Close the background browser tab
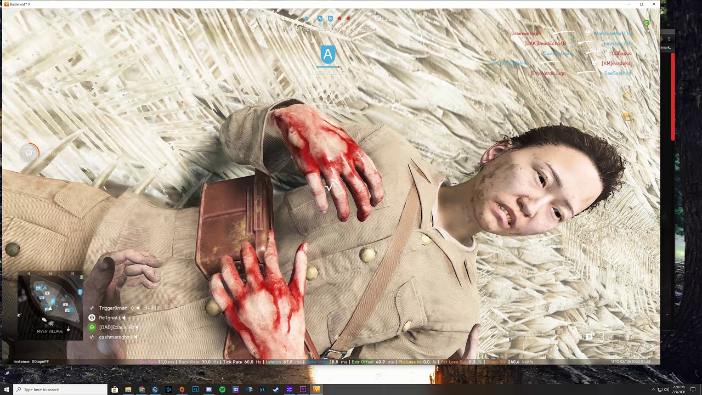This screenshot has height=395, width=702. click(668, 25)
